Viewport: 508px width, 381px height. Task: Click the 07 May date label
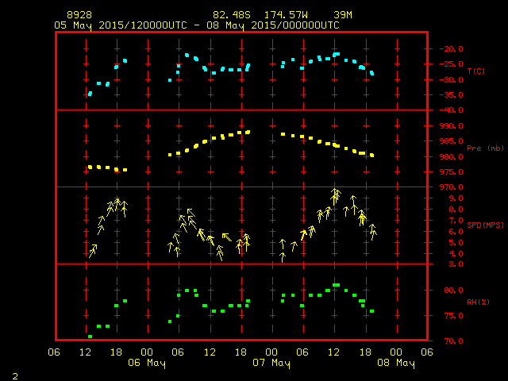(271, 363)
